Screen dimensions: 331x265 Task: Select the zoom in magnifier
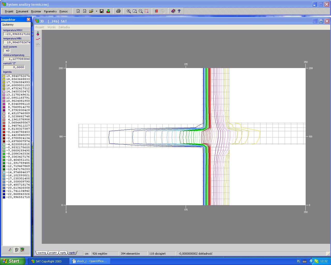[x=129, y=11]
